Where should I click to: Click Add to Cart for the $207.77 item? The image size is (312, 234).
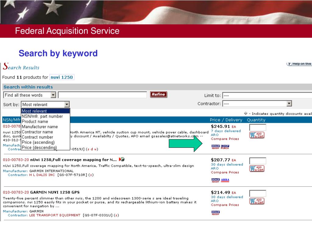pyautogui.click(x=257, y=168)
